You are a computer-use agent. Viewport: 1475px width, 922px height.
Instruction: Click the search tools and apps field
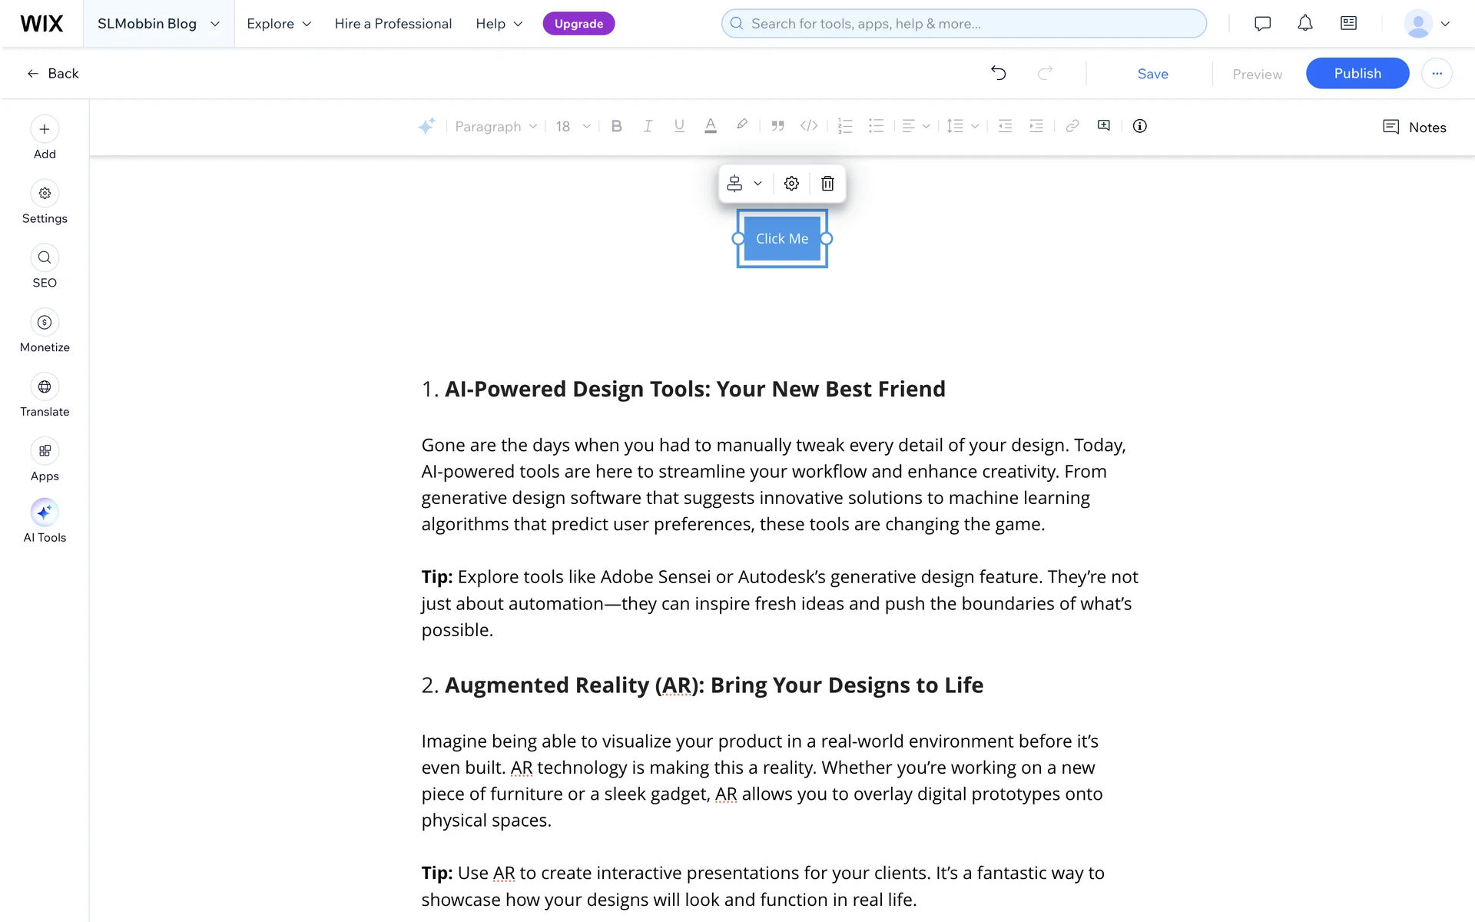pos(963,24)
